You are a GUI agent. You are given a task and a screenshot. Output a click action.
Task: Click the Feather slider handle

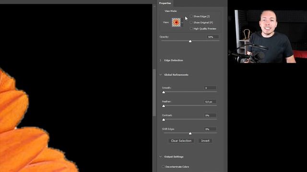(x=164, y=106)
